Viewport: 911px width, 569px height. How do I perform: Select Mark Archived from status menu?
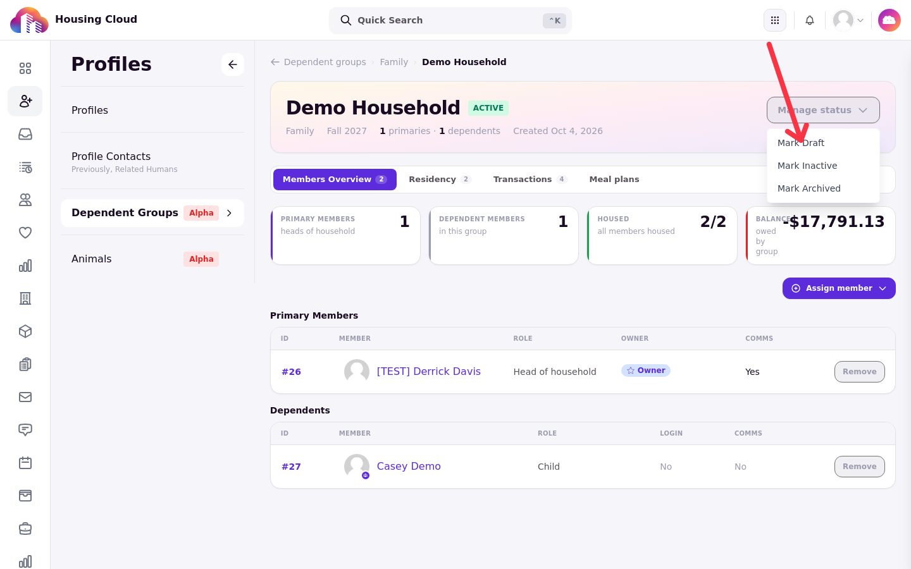click(x=823, y=188)
